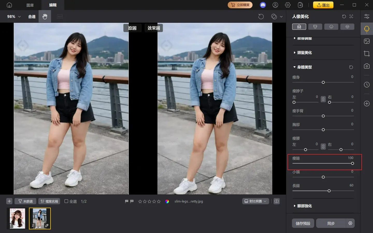Select the hand pan tool in toolbar

[x=45, y=16]
